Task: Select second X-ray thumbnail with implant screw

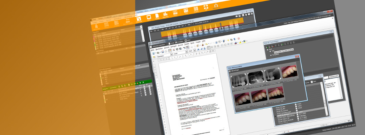Action: coord(255,77)
